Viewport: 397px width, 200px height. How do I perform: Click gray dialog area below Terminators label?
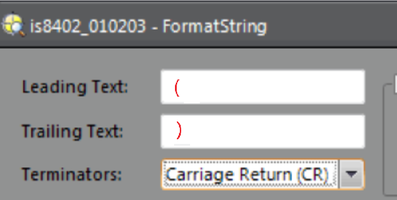point(71,192)
